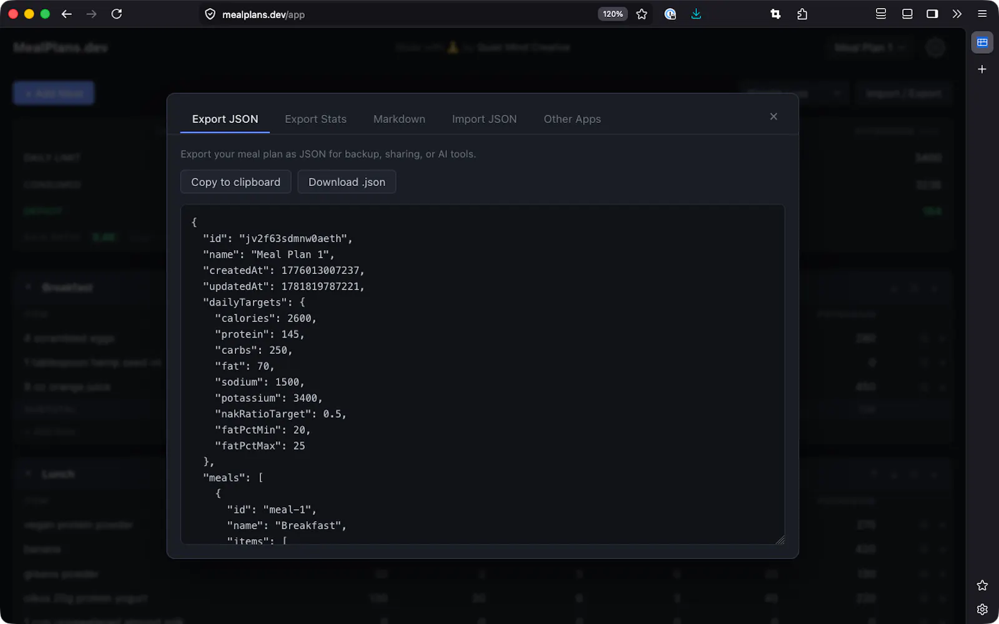The width and height of the screenshot is (999, 624).
Task: Grab the text area resize handle
Action: pos(780,540)
